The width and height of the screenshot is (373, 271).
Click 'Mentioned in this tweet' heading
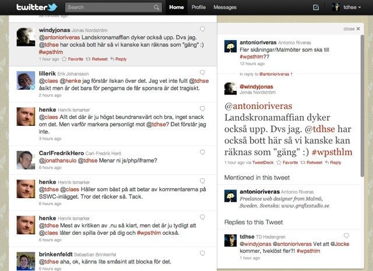click(257, 178)
